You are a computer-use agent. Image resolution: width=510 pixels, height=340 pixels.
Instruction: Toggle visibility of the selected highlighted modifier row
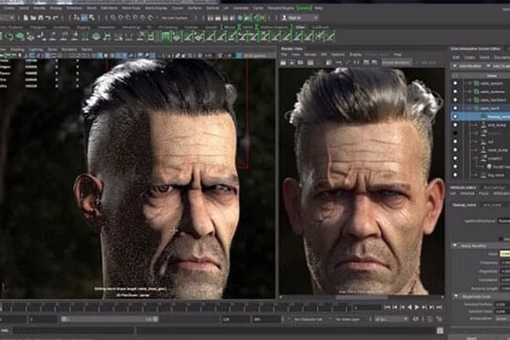pyautogui.click(x=455, y=116)
